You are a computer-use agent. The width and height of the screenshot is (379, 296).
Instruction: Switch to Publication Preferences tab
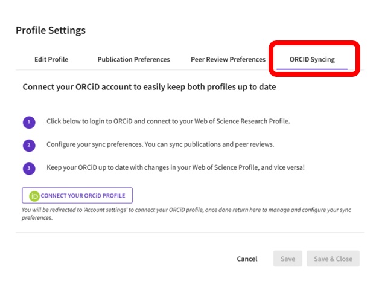pos(133,59)
